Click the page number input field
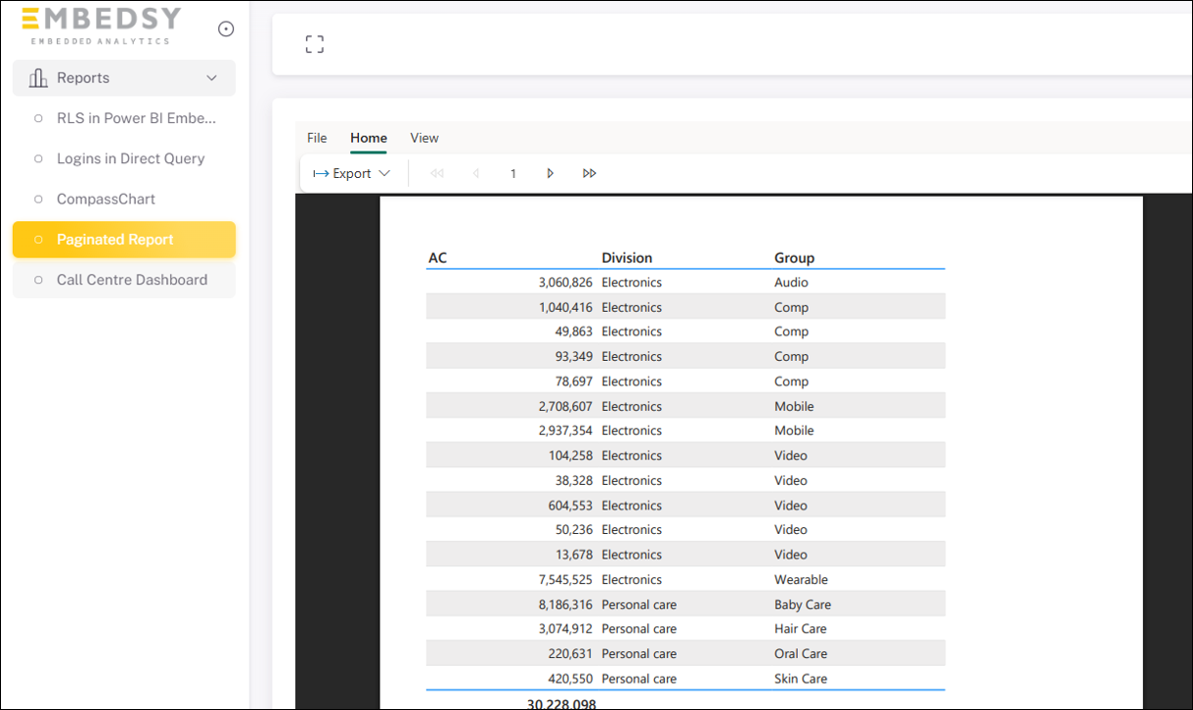The width and height of the screenshot is (1193, 710). click(512, 172)
